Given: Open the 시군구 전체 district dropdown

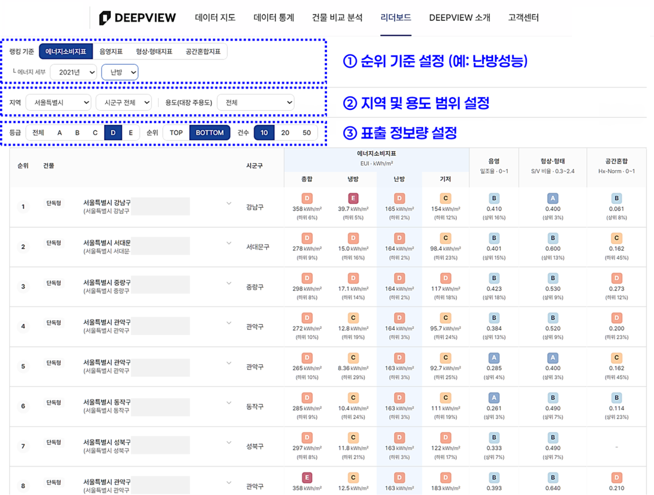Looking at the screenshot, I should pos(124,103).
